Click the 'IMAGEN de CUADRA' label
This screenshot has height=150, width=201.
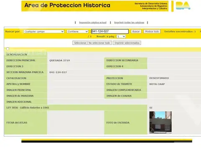pyautogui.click(x=119, y=96)
